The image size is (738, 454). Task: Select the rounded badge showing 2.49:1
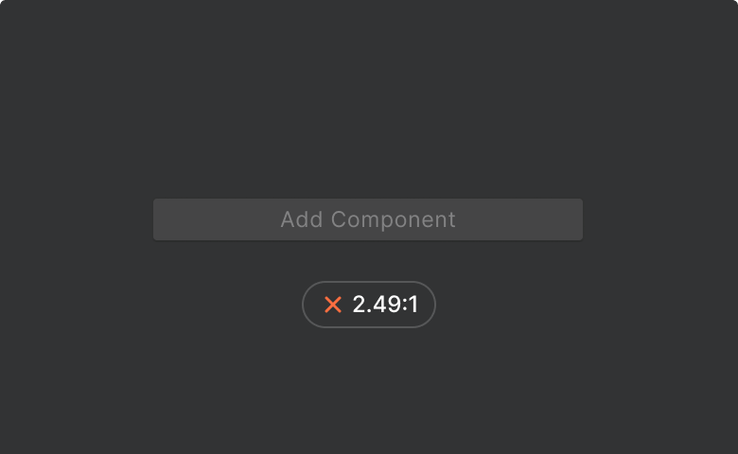click(x=369, y=305)
